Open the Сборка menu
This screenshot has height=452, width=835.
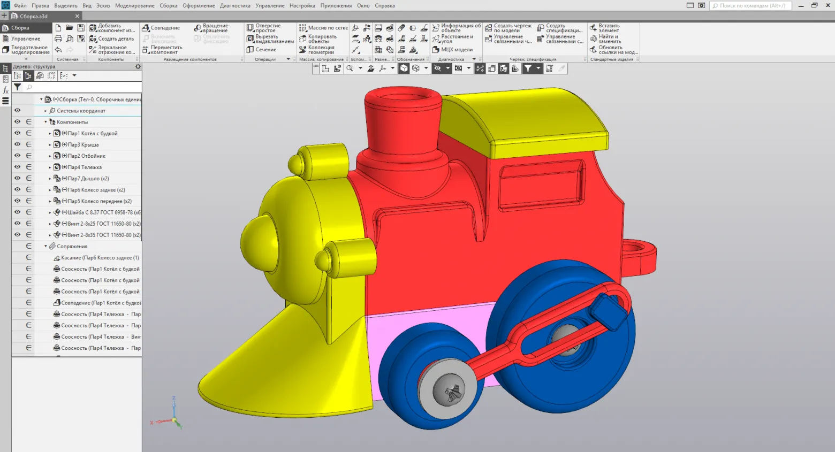tap(169, 5)
